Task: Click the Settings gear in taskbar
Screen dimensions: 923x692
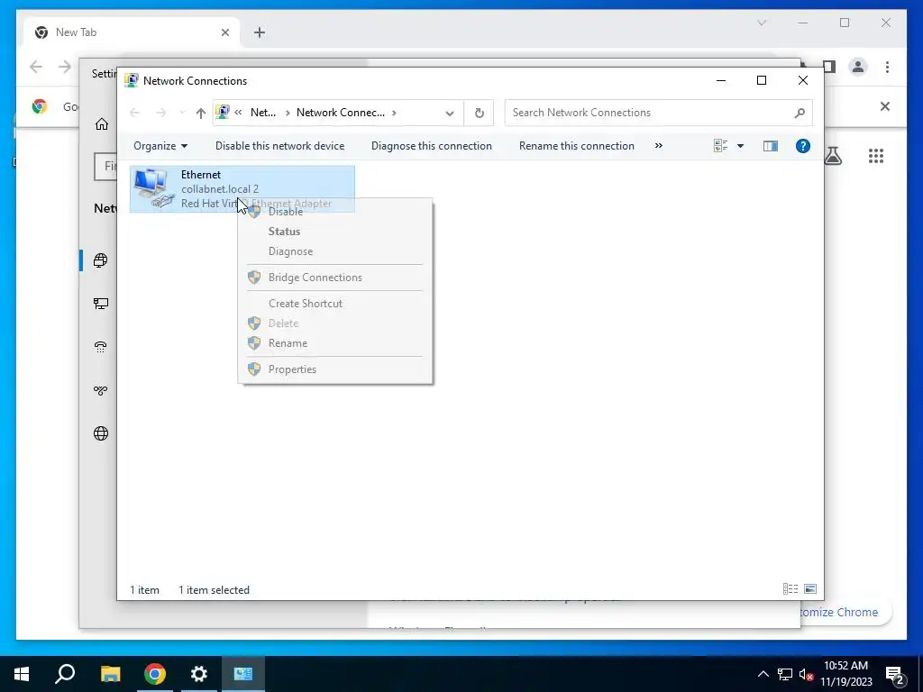Action: [x=199, y=674]
